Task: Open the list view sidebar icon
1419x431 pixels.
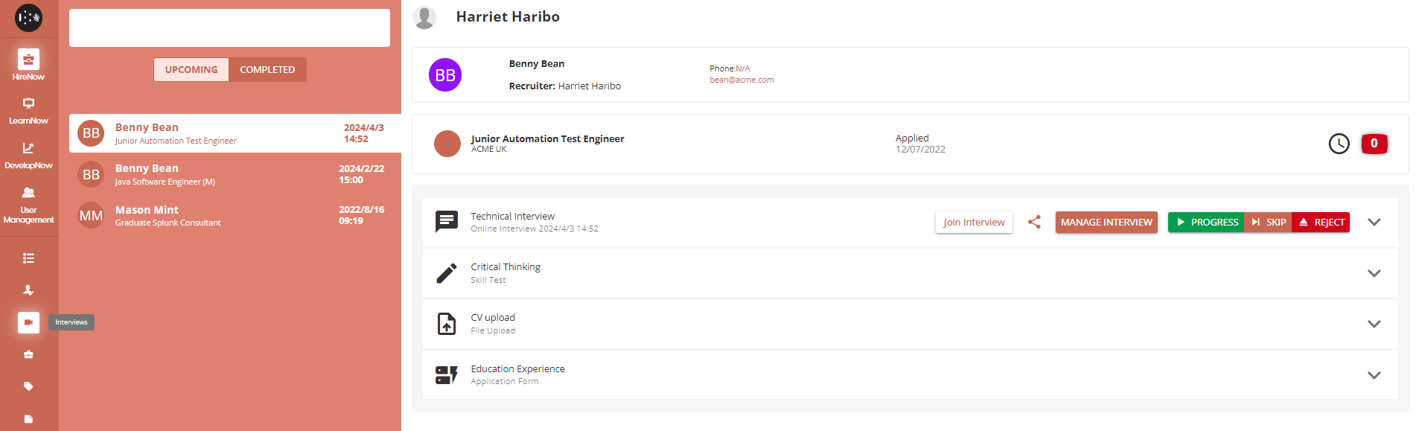Action: [x=28, y=258]
